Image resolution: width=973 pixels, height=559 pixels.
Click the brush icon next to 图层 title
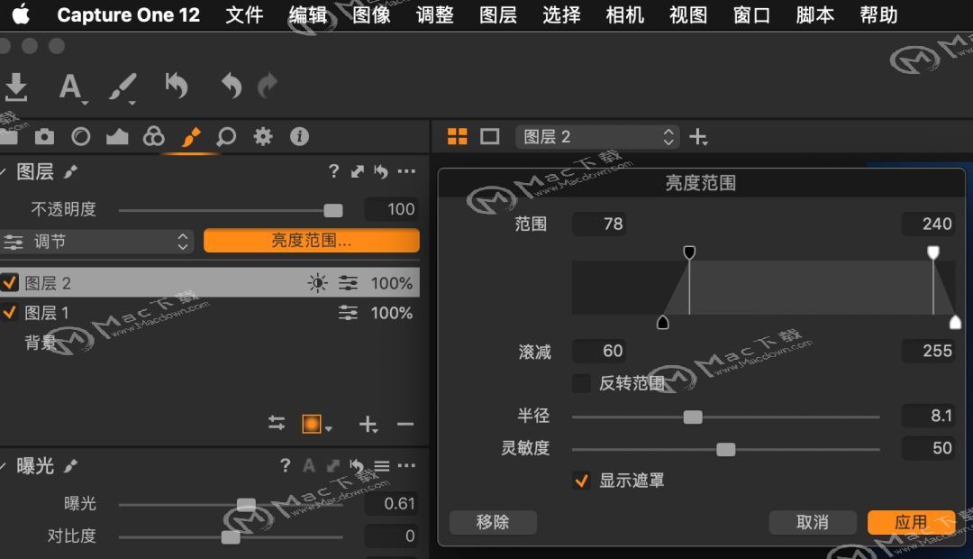[x=71, y=171]
